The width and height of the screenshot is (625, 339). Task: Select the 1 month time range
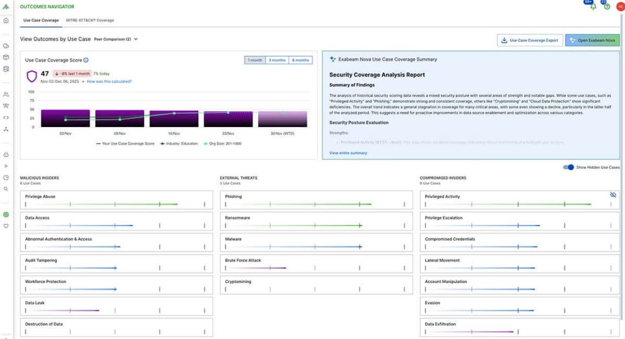pyautogui.click(x=255, y=60)
